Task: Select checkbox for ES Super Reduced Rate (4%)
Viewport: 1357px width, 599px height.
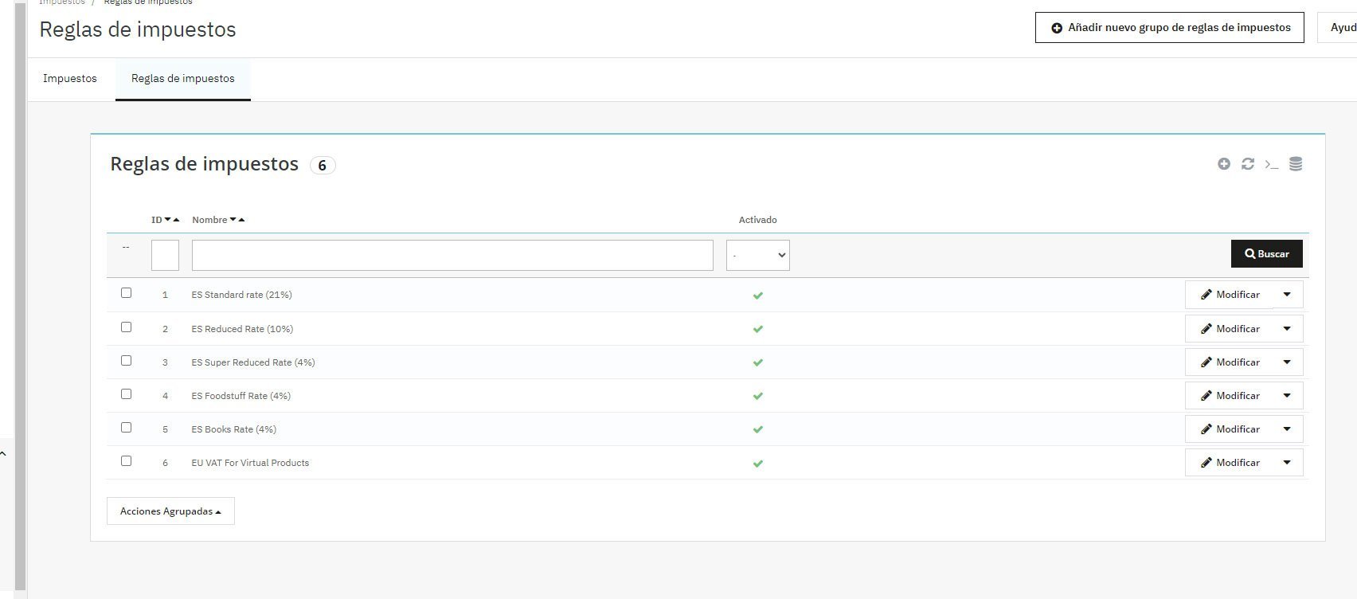Action: click(x=126, y=361)
